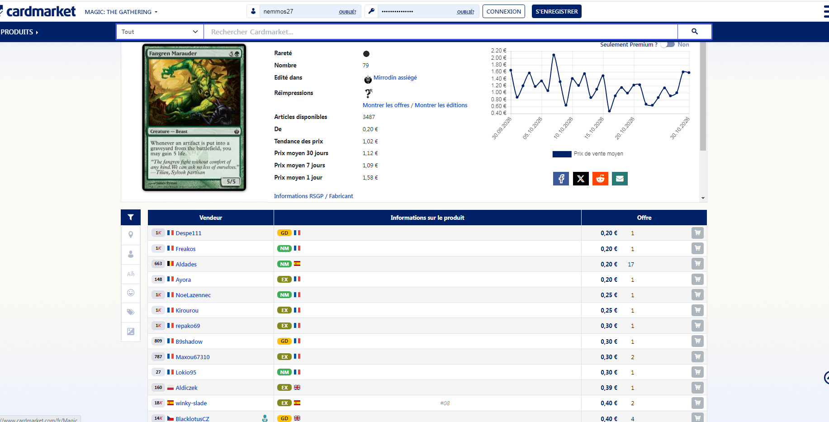Open the language filter icon
The width and height of the screenshot is (829, 422).
(x=131, y=274)
